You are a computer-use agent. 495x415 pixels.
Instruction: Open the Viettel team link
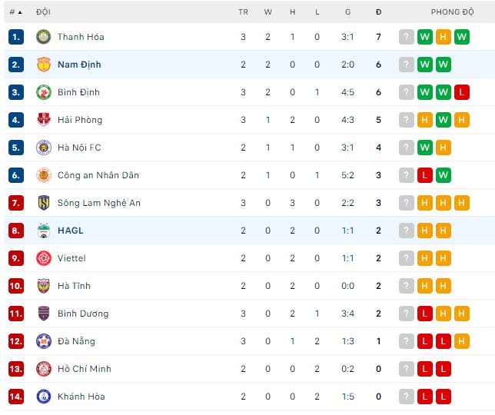pyautogui.click(x=71, y=258)
